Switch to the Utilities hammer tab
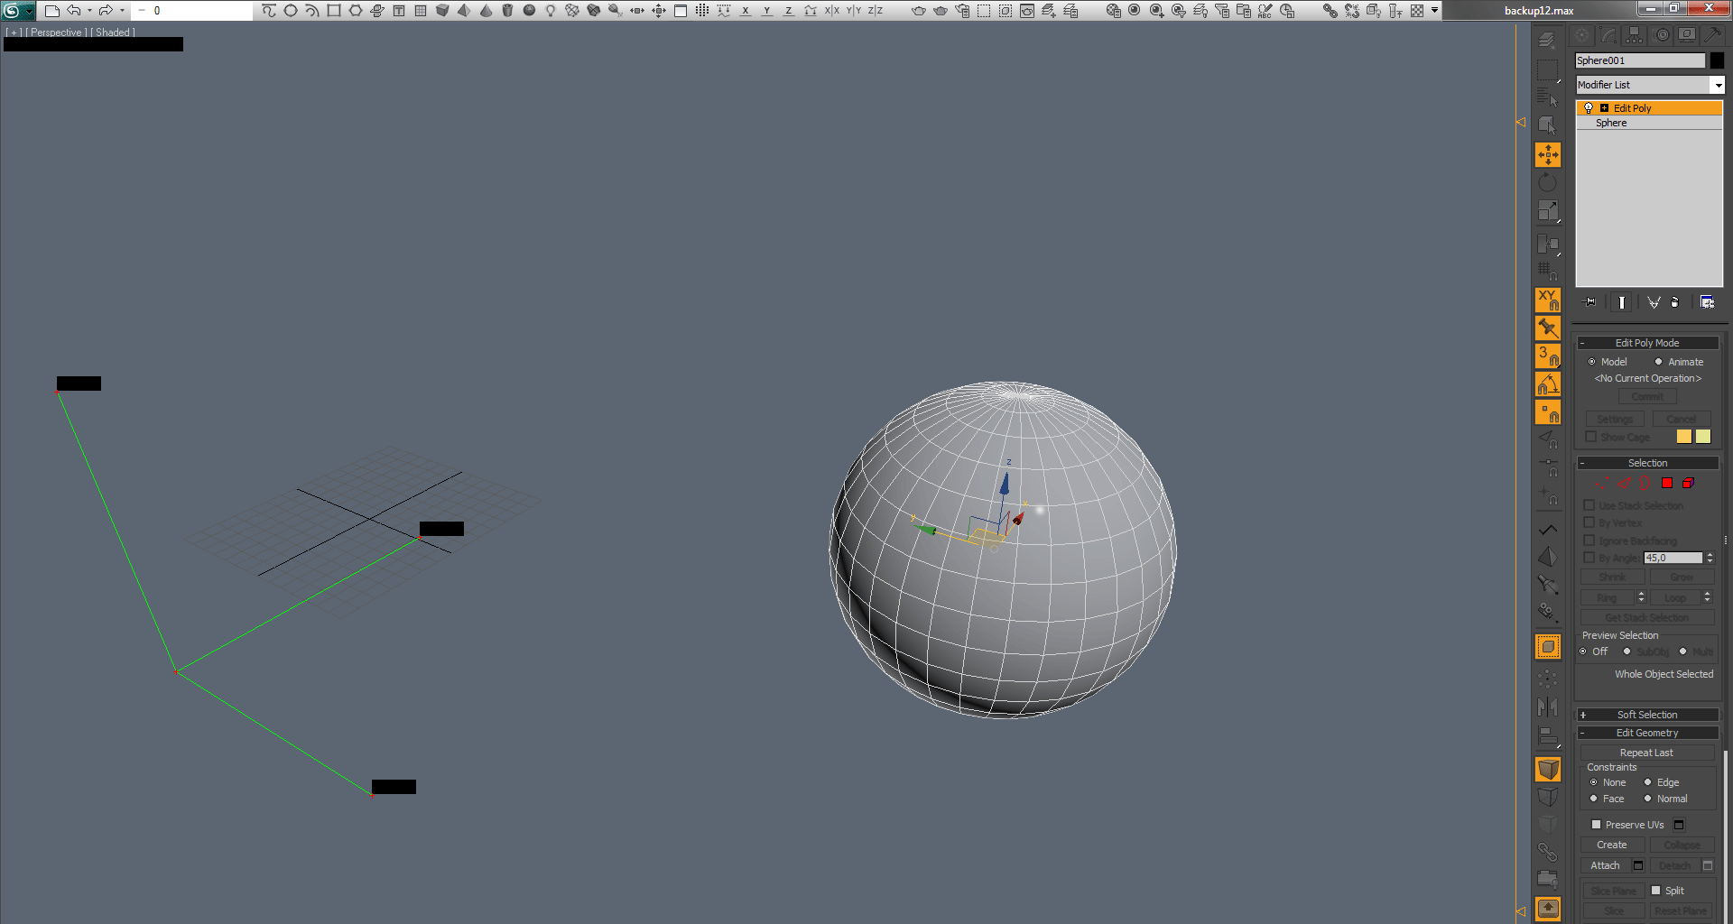This screenshot has height=924, width=1733. [1712, 35]
